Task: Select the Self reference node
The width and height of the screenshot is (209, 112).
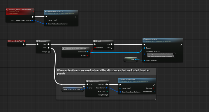Action: [x=131, y=60]
